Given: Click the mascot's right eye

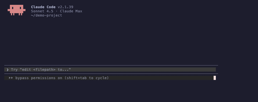Looking at the screenshot, I should (20, 8).
